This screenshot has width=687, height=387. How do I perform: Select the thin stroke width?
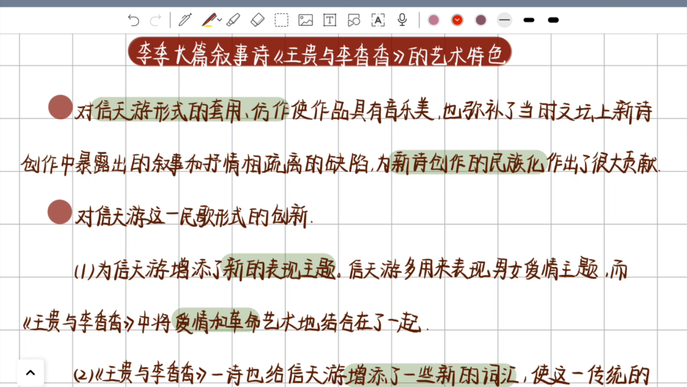504,20
